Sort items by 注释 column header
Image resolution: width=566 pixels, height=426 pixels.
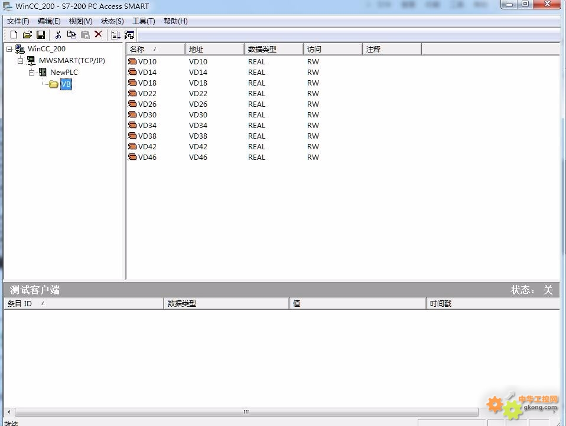[392, 49]
